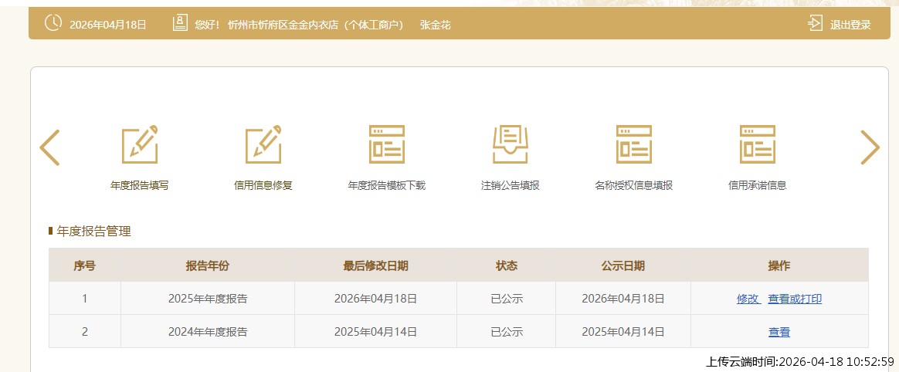Click the user profile icon beside 您好
899x372 pixels.
click(180, 23)
